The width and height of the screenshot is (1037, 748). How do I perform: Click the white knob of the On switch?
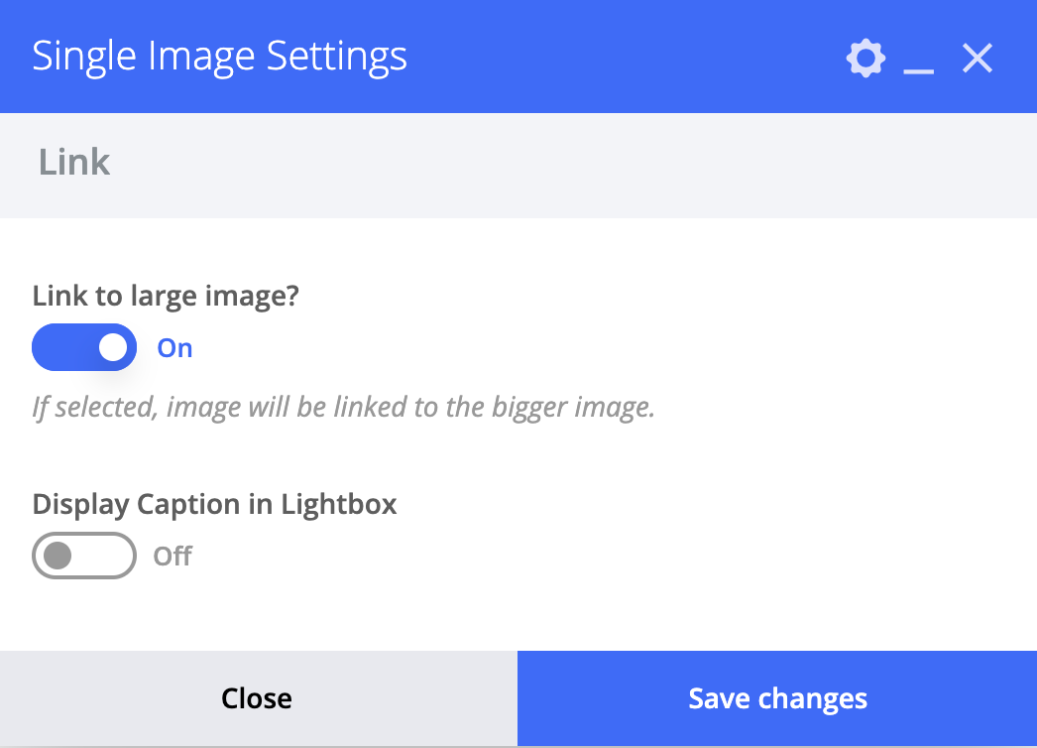point(113,347)
